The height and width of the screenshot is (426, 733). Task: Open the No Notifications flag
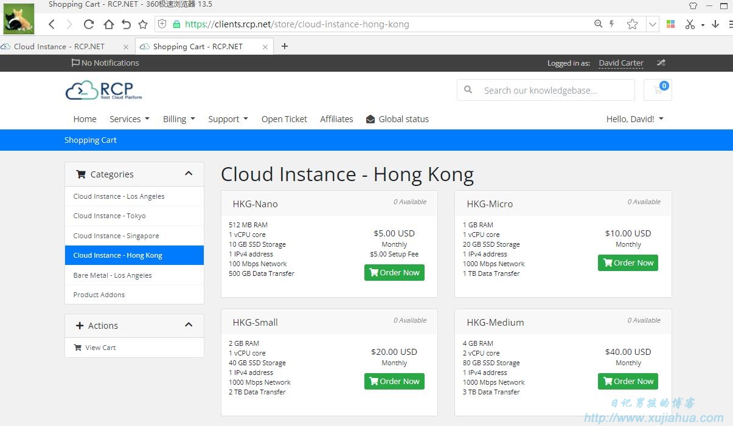click(105, 63)
